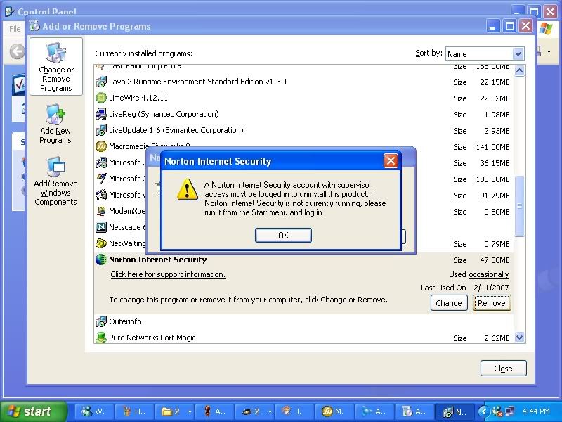Click the Norton Internet Security globe icon
This screenshot has height=422, width=562.
(x=101, y=260)
